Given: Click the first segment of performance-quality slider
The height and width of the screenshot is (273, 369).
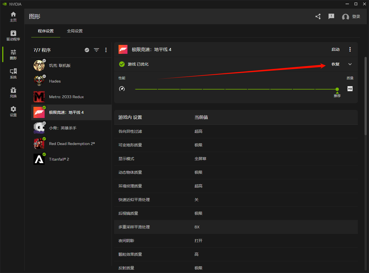Looking at the screenshot, I should pyautogui.click(x=146, y=89).
